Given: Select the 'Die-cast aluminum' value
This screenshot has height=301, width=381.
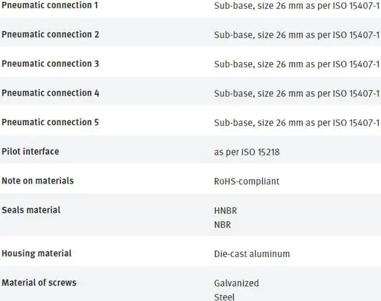Looking at the screenshot, I should (x=252, y=254).
